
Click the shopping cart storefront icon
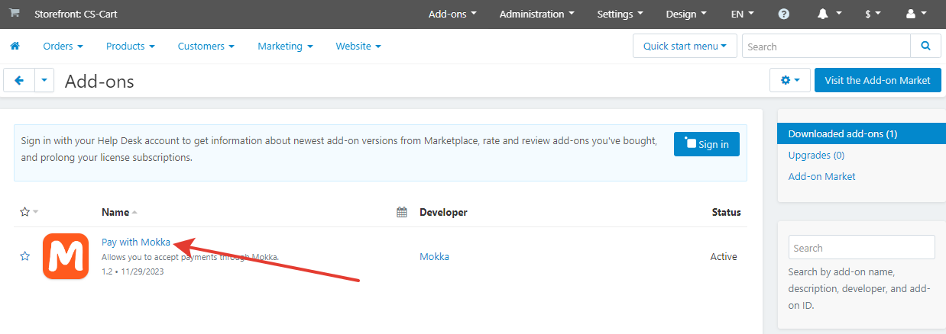(15, 14)
